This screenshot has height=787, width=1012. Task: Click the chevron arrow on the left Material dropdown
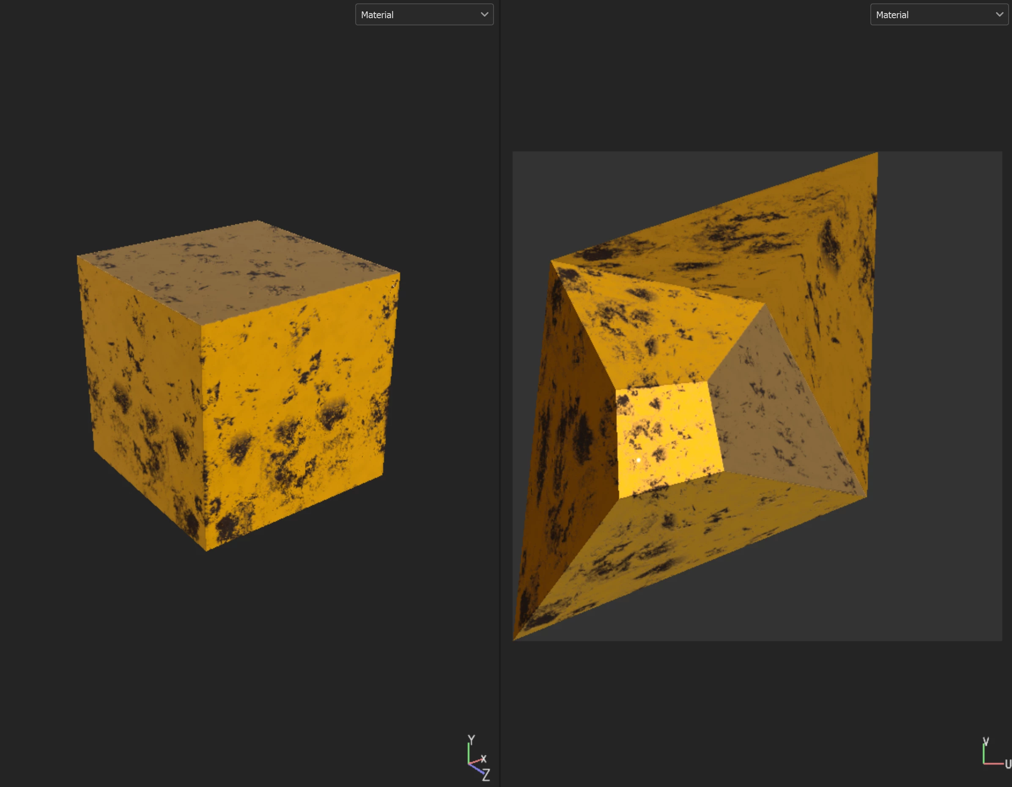[x=484, y=14]
